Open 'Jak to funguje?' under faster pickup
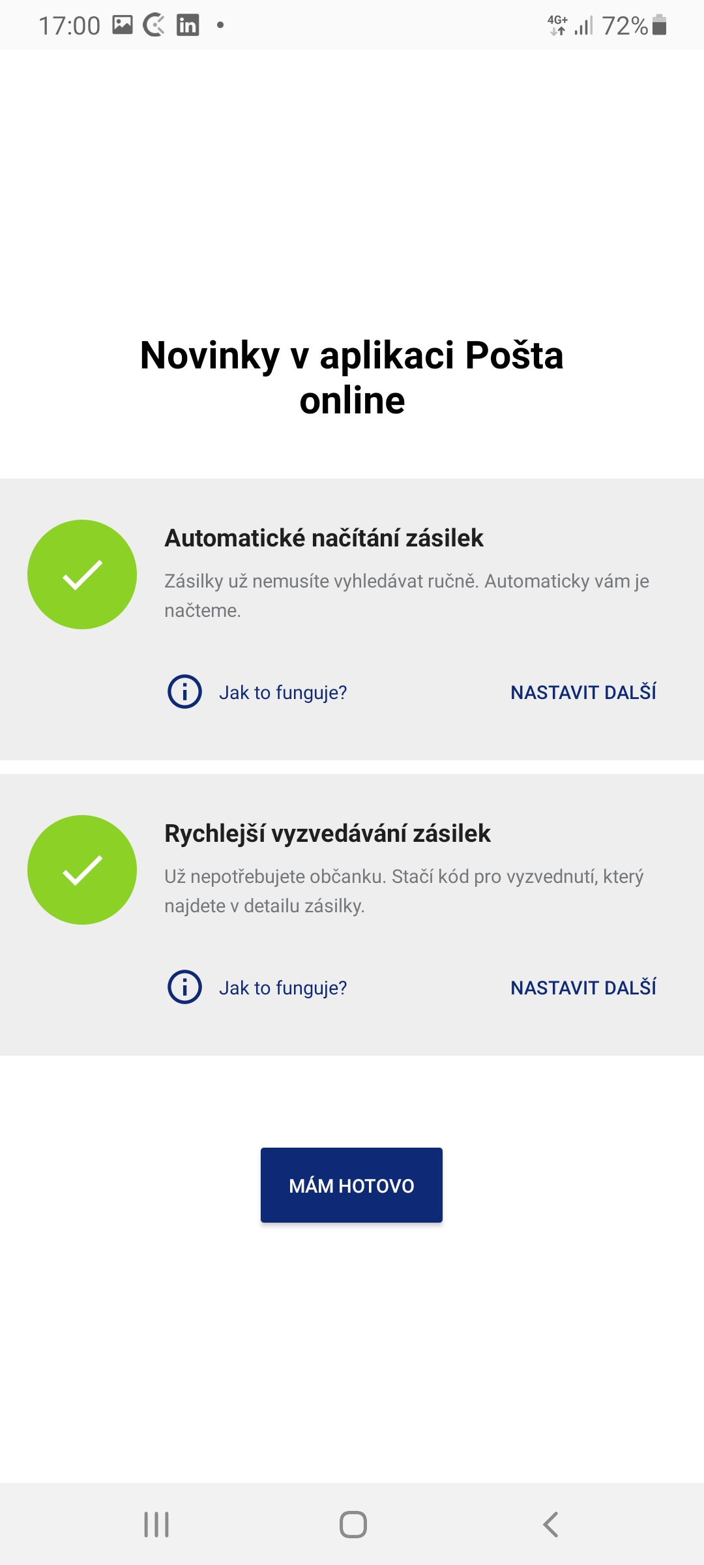Image resolution: width=704 pixels, height=1565 pixels. pos(283,987)
